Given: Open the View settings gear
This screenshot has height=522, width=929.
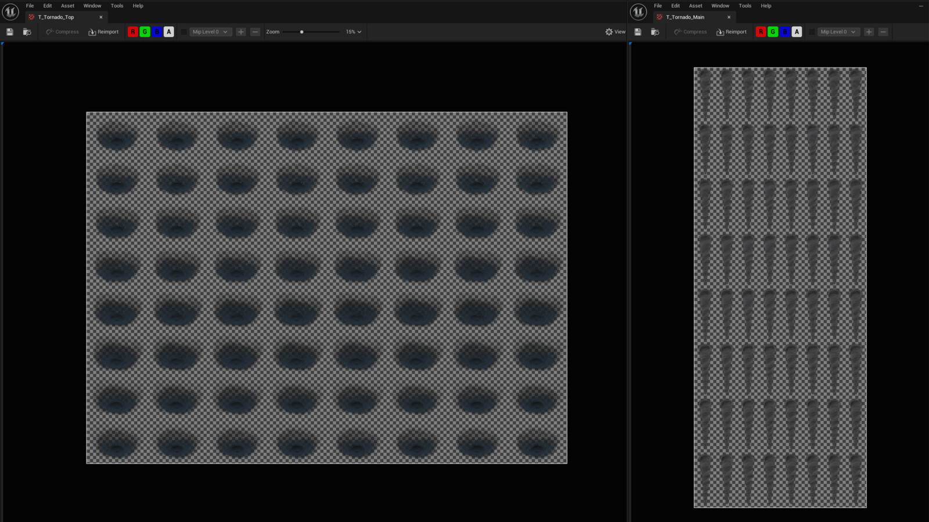Looking at the screenshot, I should click(615, 32).
